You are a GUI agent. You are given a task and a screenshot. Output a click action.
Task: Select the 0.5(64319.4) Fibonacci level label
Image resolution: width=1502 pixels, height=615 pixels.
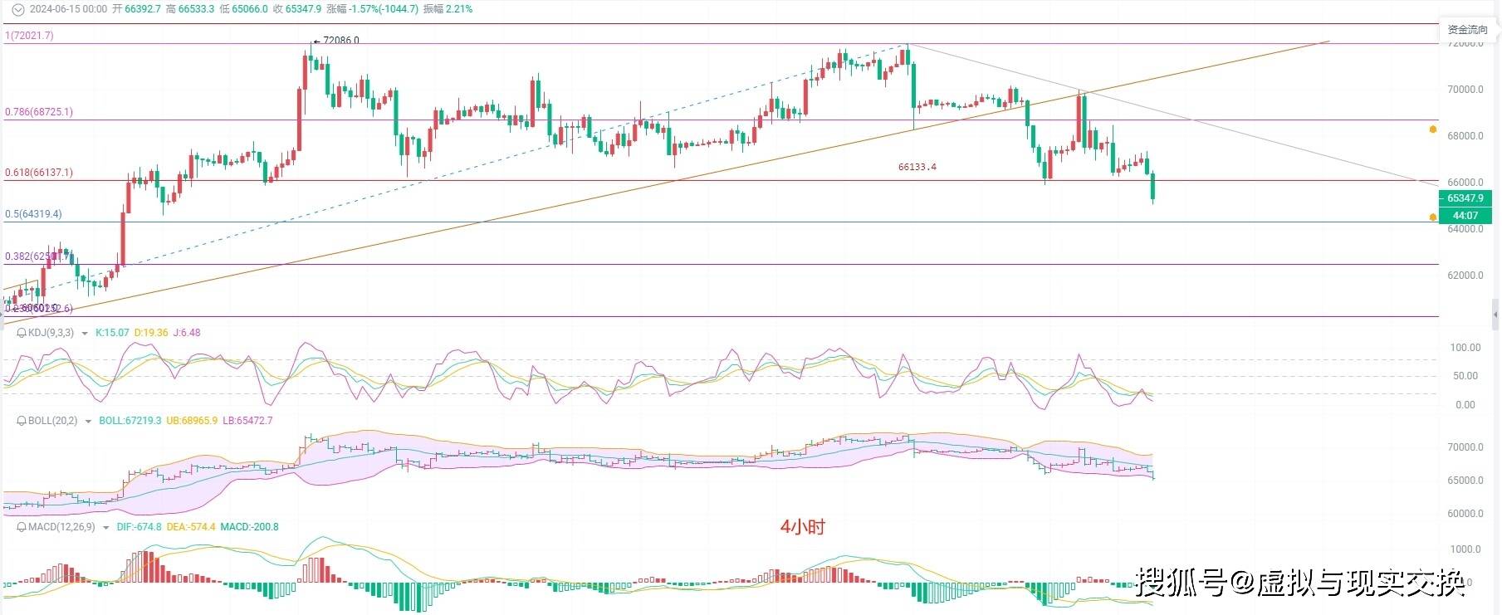click(33, 214)
